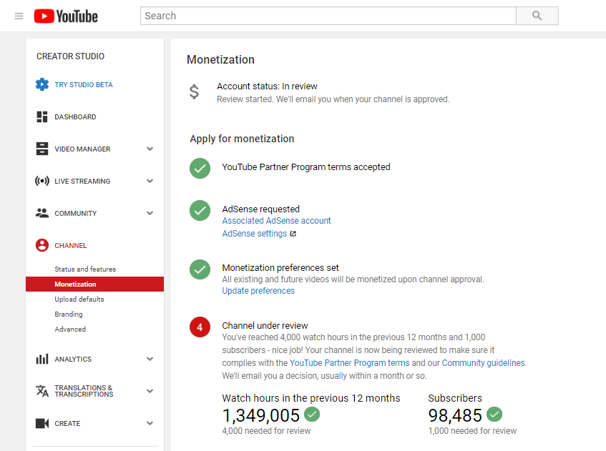The height and width of the screenshot is (451, 606).
Task: Select Status and features
Action: pyautogui.click(x=85, y=269)
